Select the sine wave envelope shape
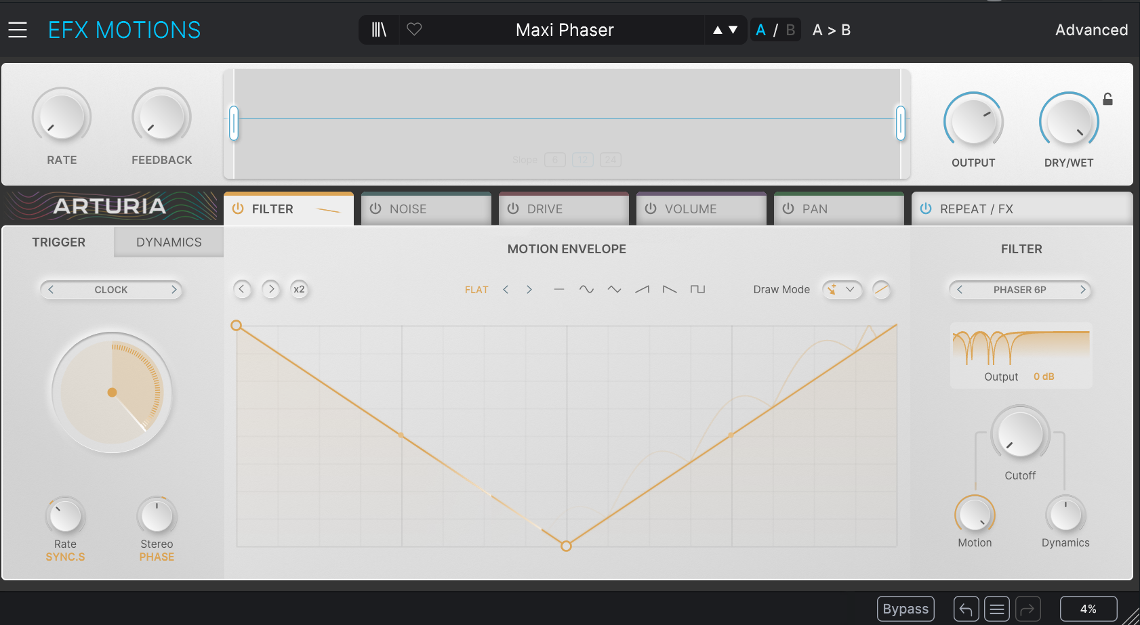The height and width of the screenshot is (625, 1140). (586, 289)
